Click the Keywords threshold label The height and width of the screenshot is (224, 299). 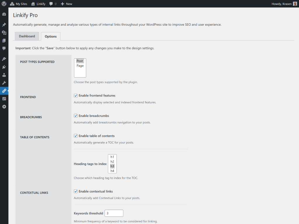click(88, 213)
